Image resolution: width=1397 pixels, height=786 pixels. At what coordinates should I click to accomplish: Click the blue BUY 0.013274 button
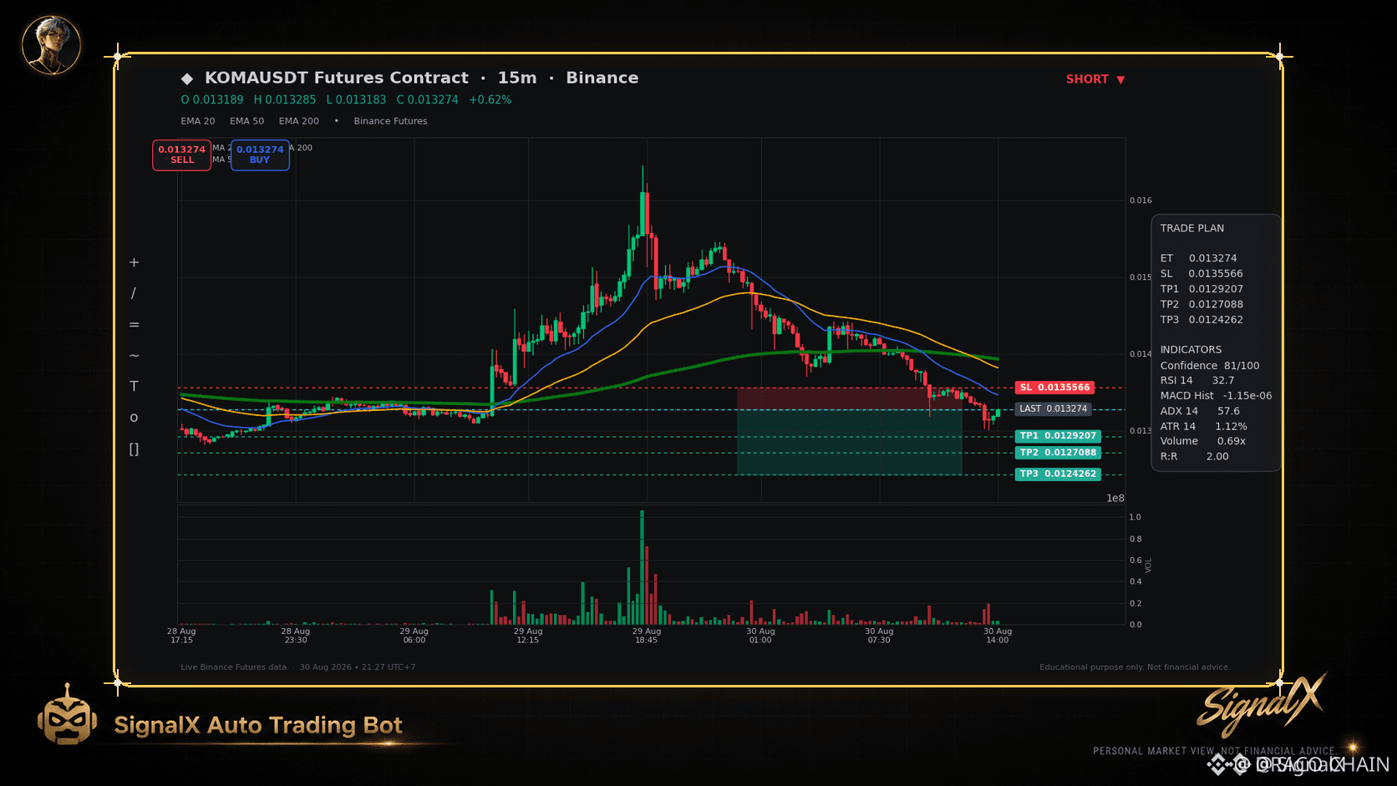click(x=260, y=155)
